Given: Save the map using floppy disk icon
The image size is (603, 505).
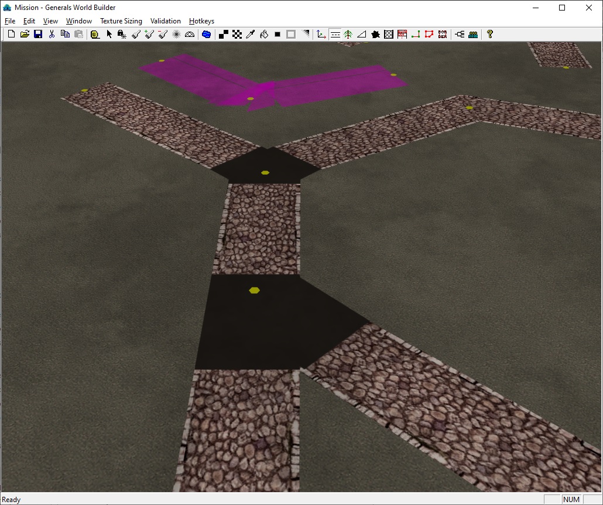Looking at the screenshot, I should point(38,34).
